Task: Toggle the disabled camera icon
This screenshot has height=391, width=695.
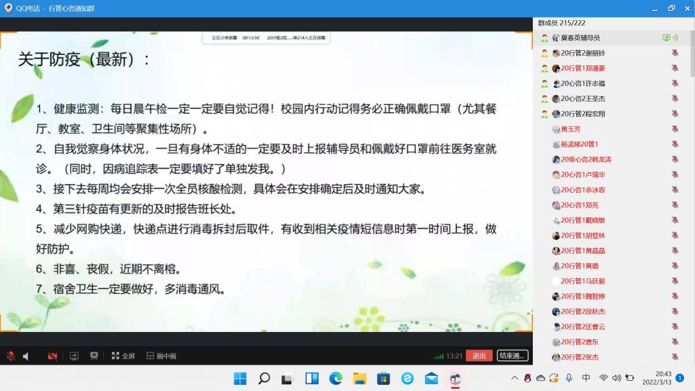Action: point(52,356)
